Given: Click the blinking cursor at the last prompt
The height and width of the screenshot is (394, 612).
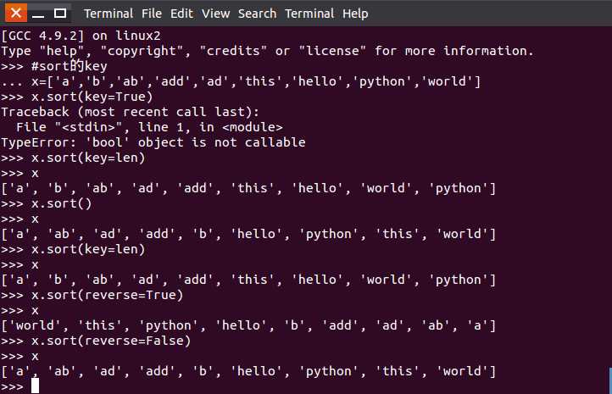Looking at the screenshot, I should click(x=35, y=386).
